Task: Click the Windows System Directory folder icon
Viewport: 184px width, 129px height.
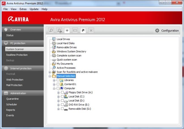Action: 54,51
